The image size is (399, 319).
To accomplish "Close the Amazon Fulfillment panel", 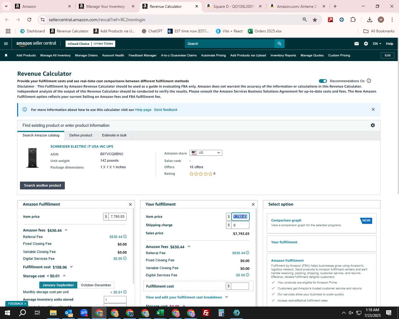I will click(130, 204).
